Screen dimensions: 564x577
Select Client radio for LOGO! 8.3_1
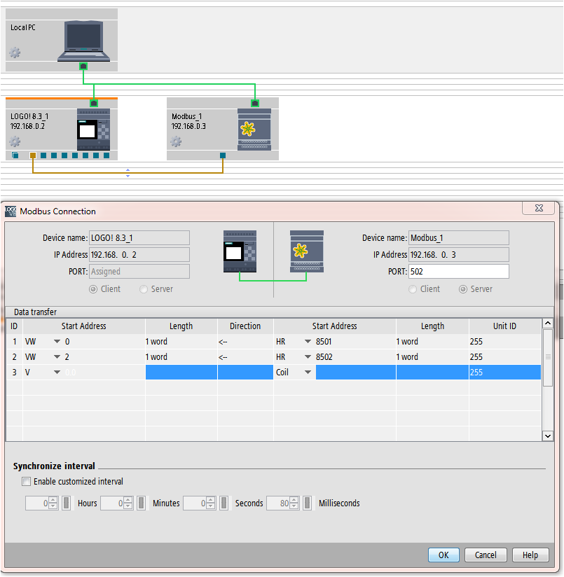[x=93, y=289]
